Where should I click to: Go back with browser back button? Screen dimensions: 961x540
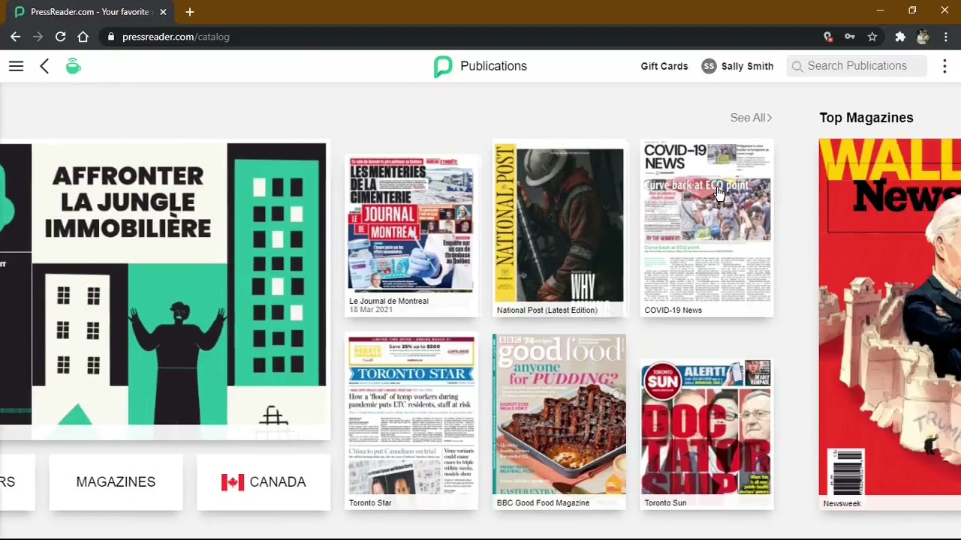[x=15, y=36]
